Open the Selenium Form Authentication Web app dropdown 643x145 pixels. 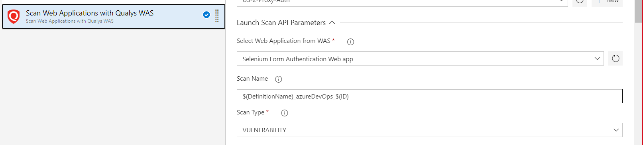[420, 58]
